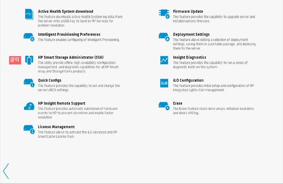The height and width of the screenshot is (184, 283).
Task: Open the Insight Diagnostics graph icon
Action: tap(164, 60)
